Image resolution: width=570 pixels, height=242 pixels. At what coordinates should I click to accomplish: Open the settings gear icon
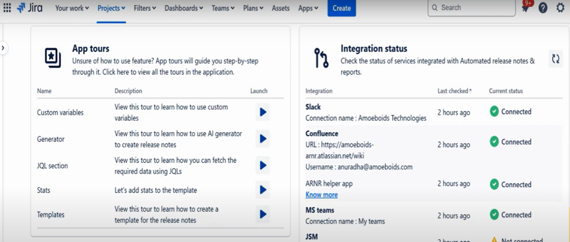(x=560, y=8)
